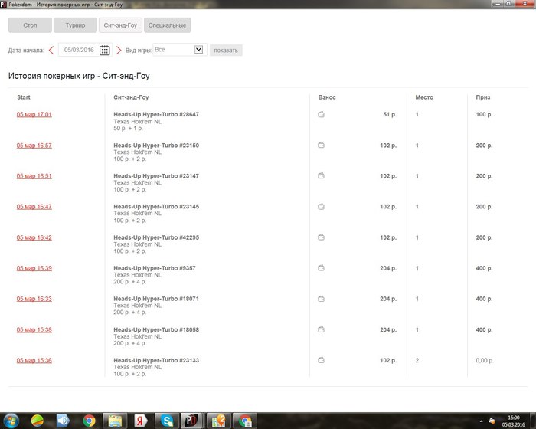The height and width of the screenshot is (429, 536).
Task: Open the second Chrome icon on taskbar
Action: tap(245, 421)
